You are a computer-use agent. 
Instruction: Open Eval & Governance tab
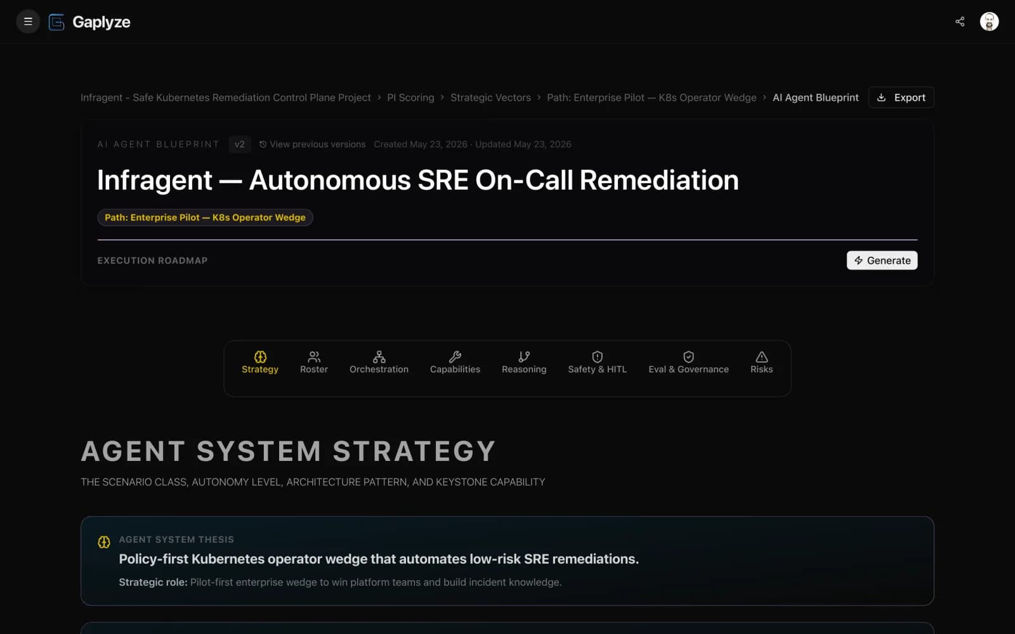688,363
